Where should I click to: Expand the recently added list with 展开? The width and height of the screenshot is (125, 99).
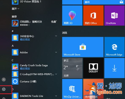point(16,9)
